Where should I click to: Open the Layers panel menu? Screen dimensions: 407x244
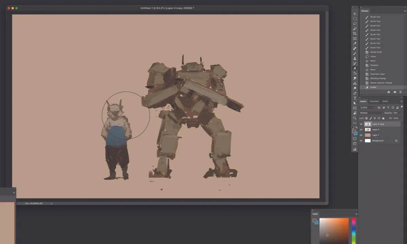pyautogui.click(x=402, y=101)
